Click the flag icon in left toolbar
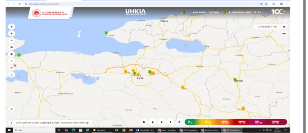This screenshot has height=133, width=308. coord(12,61)
